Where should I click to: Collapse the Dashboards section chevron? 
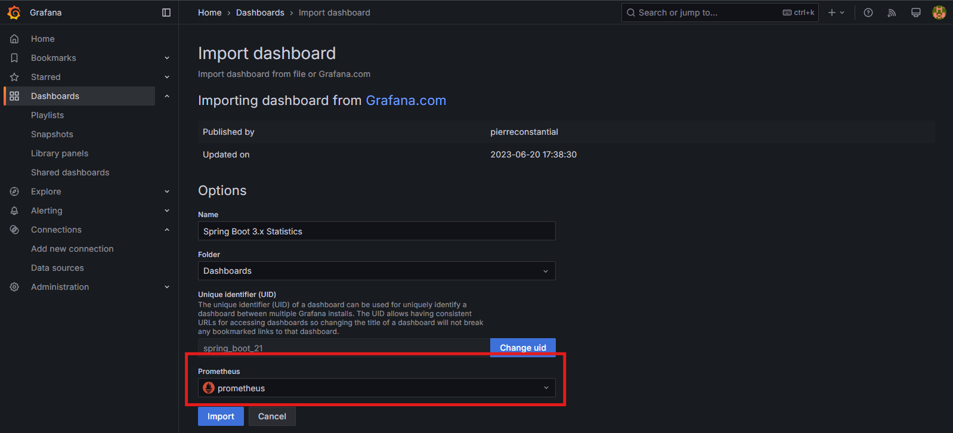tap(167, 96)
